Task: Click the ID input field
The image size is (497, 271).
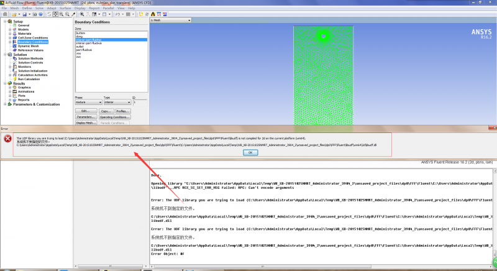Action: click(x=140, y=103)
